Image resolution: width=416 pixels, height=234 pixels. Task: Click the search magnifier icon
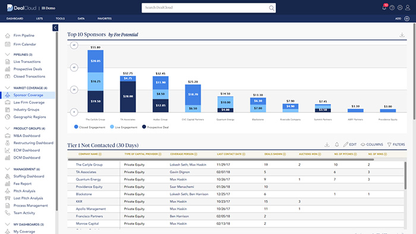coord(272,8)
